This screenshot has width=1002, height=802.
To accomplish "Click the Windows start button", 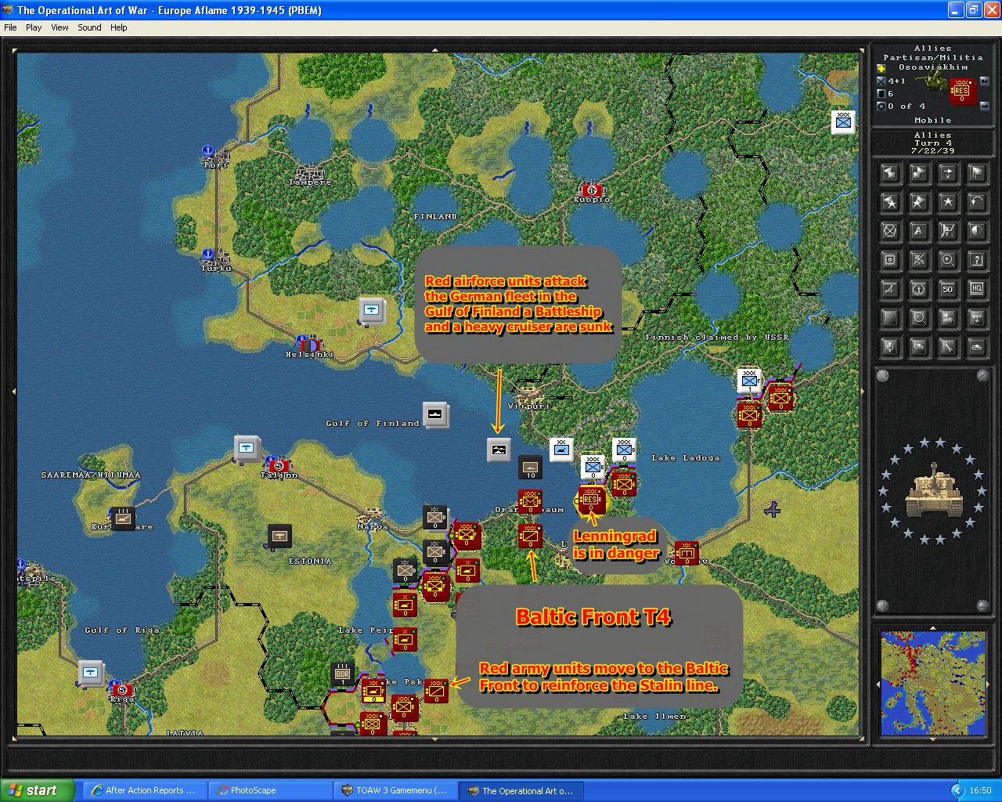I will pos(38,790).
